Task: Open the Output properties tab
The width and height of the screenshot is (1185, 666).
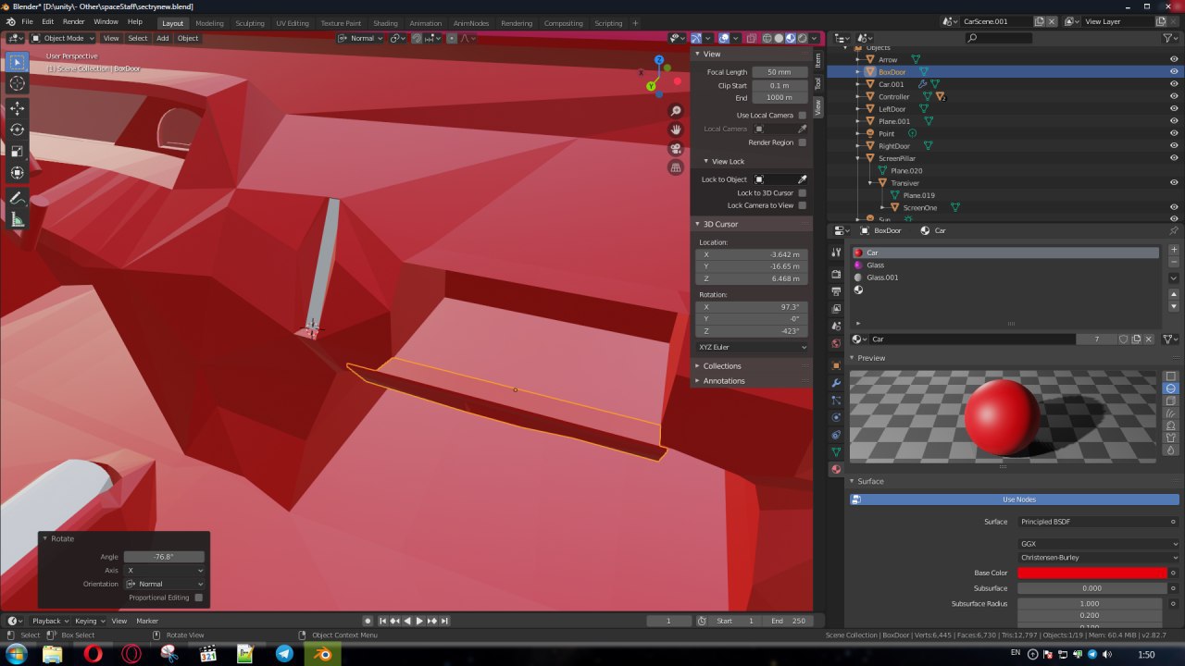Action: click(x=836, y=291)
